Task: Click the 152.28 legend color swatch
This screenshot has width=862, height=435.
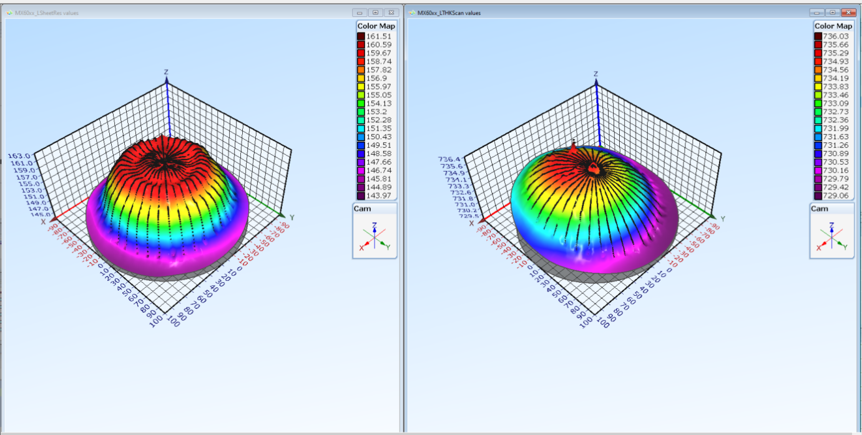Action: (x=361, y=120)
